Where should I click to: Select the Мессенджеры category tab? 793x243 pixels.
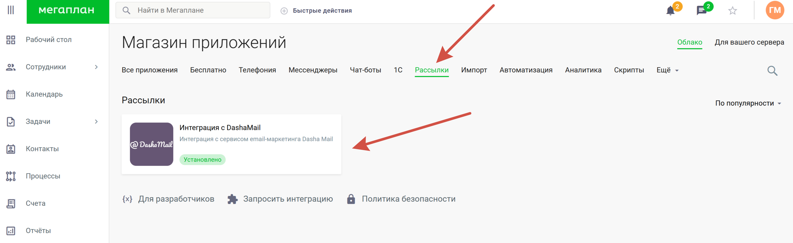[x=313, y=70]
